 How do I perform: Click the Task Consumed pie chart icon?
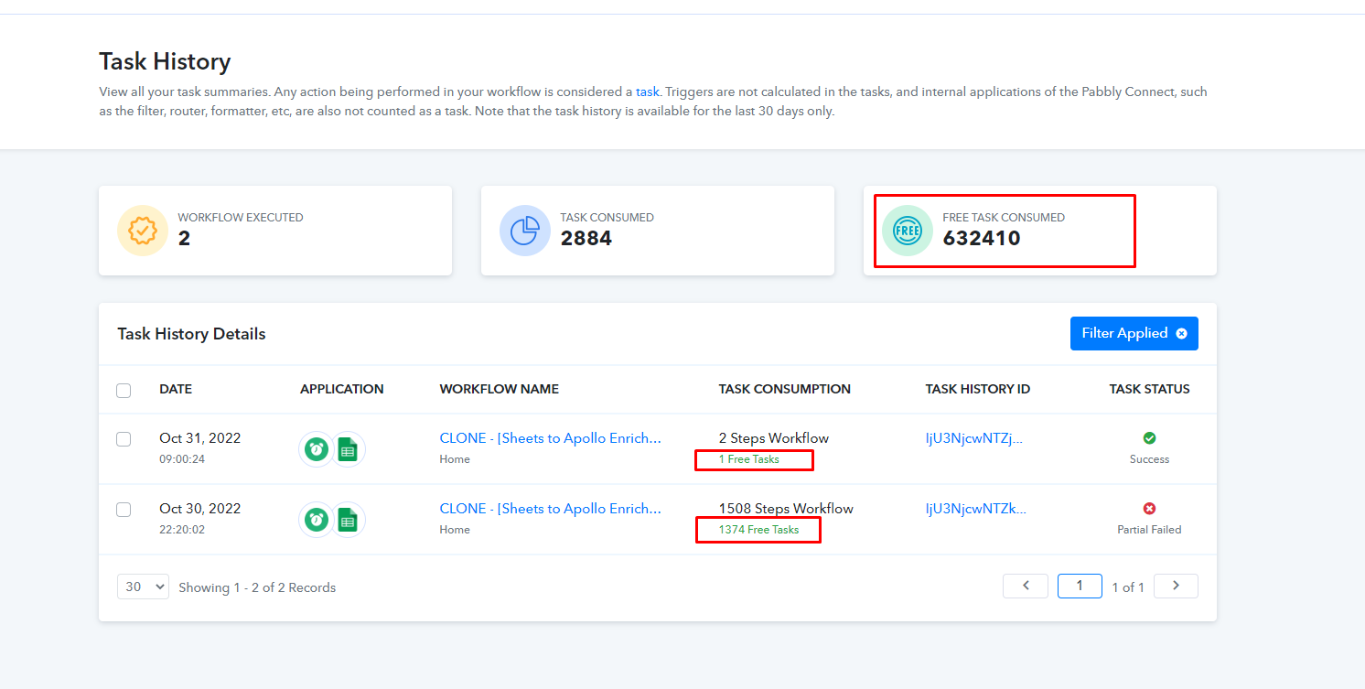point(525,231)
